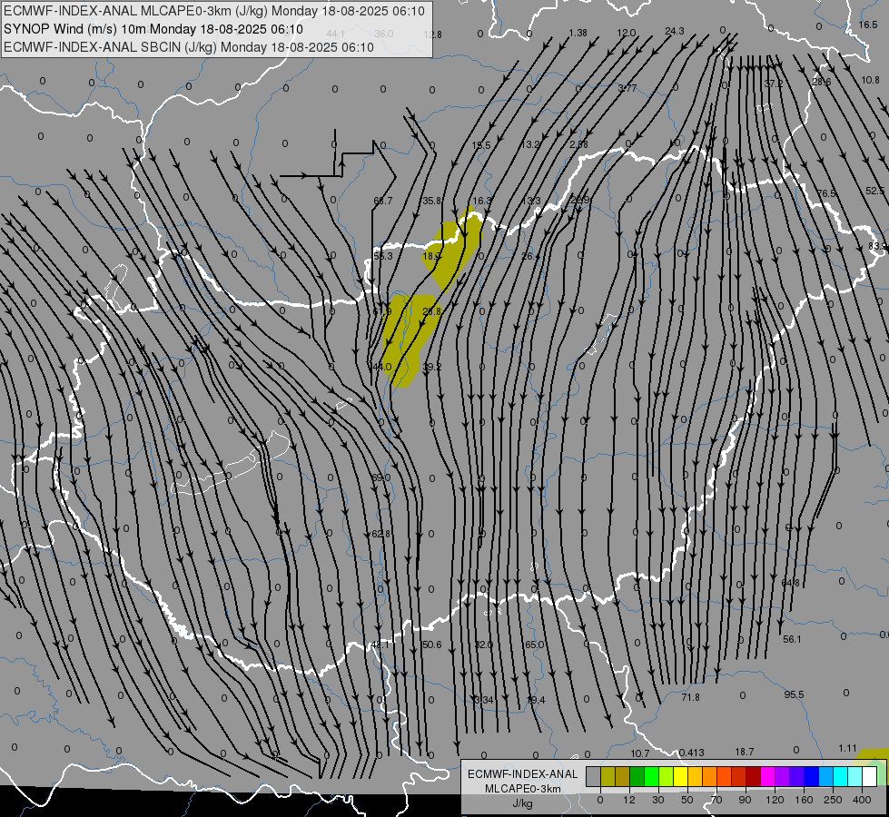Screen dimensions: 889x817
Task: Click the olive swatch right after 0 tick
Action: [607, 776]
